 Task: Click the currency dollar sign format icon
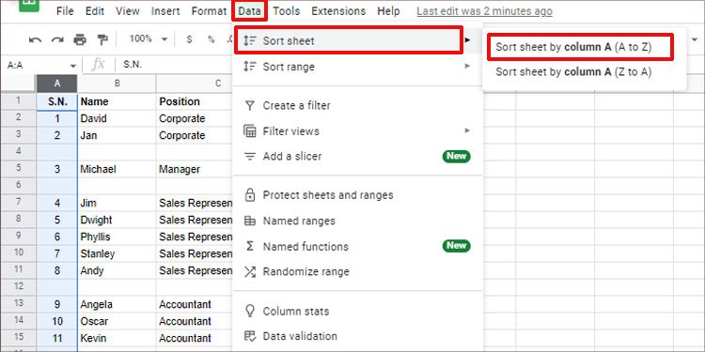tap(189, 39)
